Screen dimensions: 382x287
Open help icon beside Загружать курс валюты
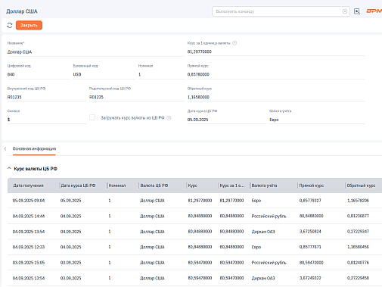pyautogui.click(x=169, y=118)
